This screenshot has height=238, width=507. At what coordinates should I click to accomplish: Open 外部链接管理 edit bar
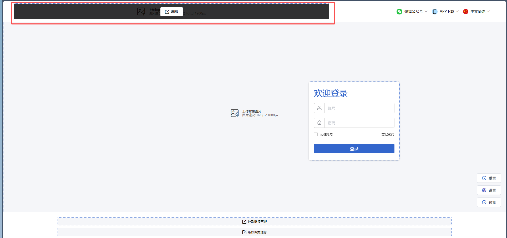click(x=255, y=221)
